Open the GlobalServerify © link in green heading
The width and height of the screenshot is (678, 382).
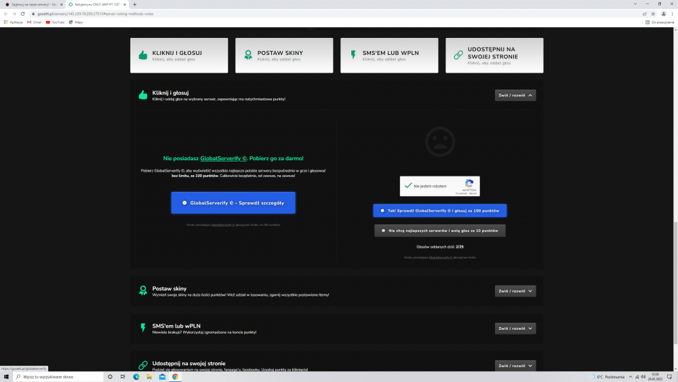point(223,158)
